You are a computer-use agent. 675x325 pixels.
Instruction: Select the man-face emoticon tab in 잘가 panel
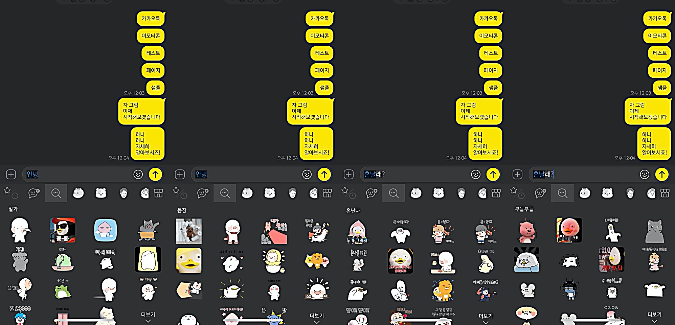coord(124,193)
